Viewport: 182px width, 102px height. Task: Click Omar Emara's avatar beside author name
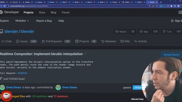coord(3,88)
